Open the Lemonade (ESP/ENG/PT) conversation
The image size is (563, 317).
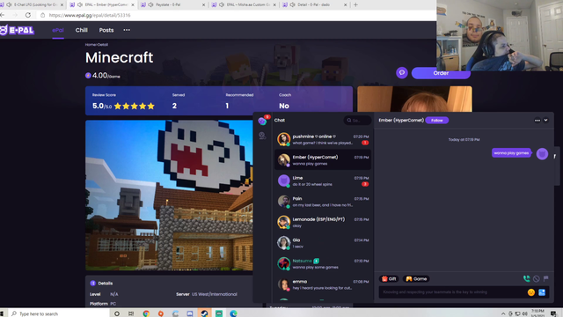[x=323, y=222]
